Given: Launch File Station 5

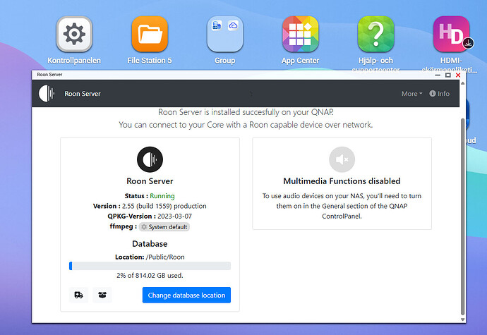Looking at the screenshot, I should pyautogui.click(x=150, y=34).
